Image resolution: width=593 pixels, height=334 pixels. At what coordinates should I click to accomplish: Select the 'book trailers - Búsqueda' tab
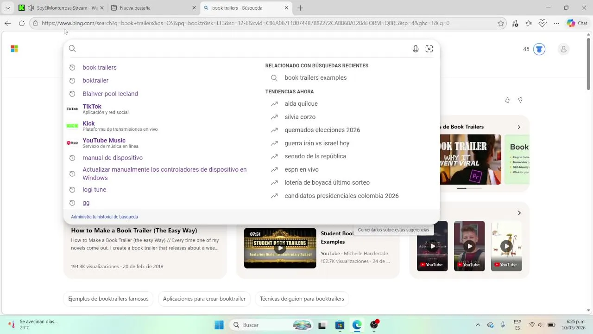[246, 8]
